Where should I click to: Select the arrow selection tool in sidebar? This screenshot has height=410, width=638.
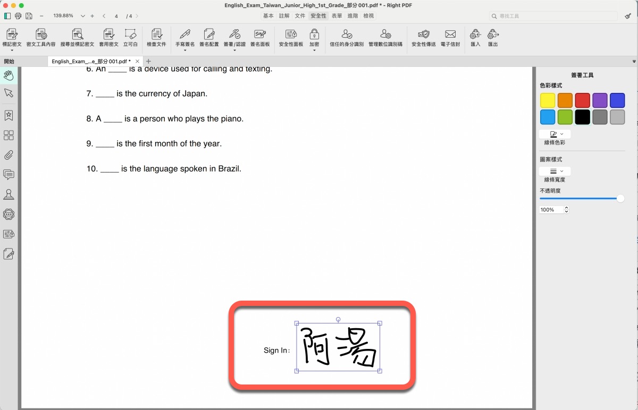9,93
